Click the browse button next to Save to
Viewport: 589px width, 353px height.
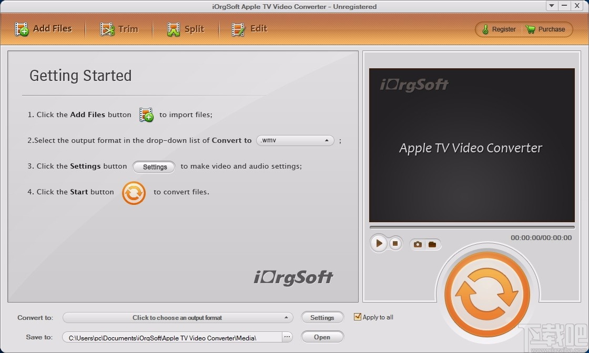(287, 337)
